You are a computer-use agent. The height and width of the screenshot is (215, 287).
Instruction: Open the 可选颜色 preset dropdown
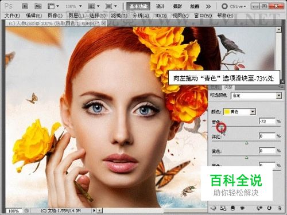(257, 95)
